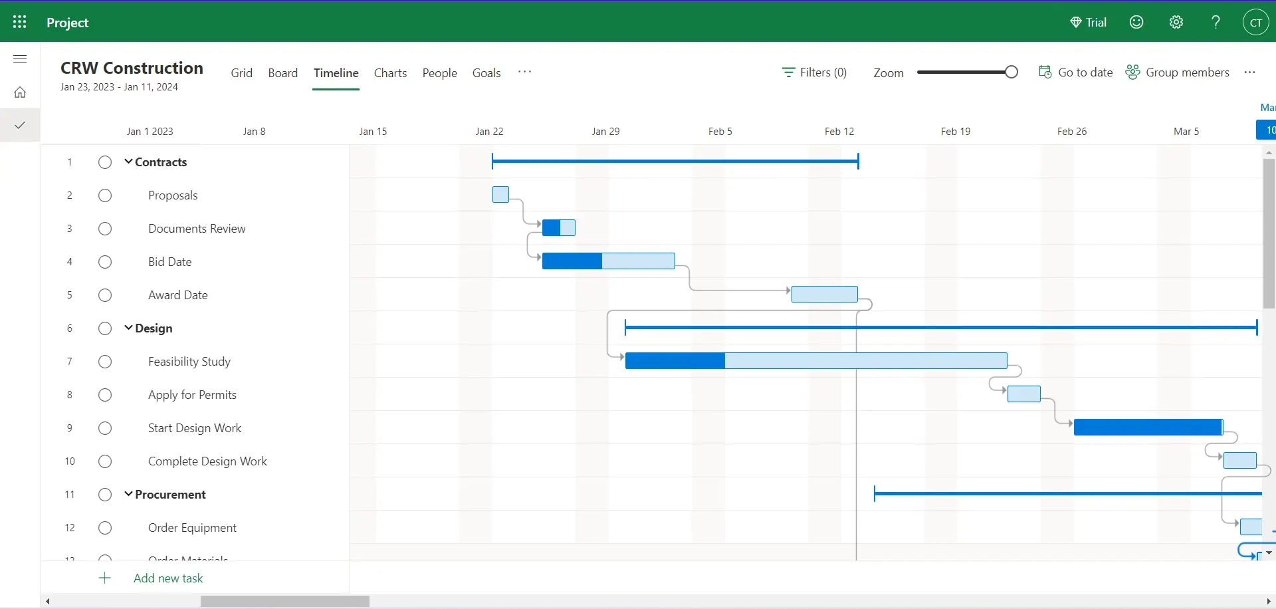Open the Settings gear icon
The width and height of the screenshot is (1276, 609).
point(1175,21)
